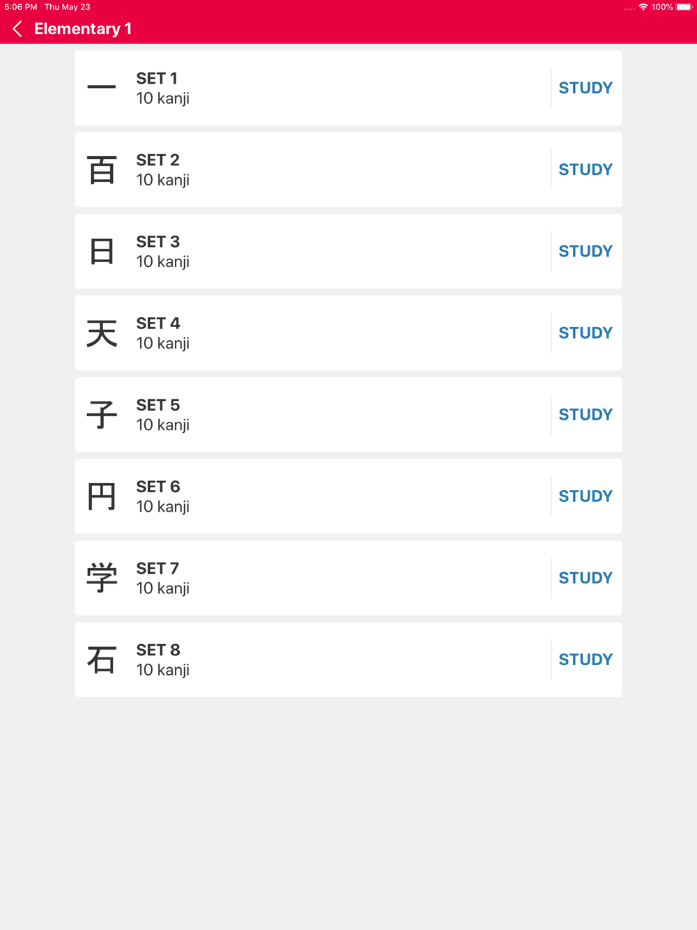Tap the 石 kanji icon for Set 8

tap(102, 660)
